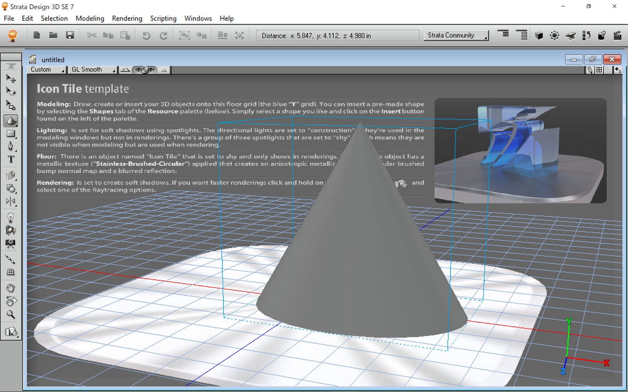
Task: Click the Distance coordinates readout field
Action: [338, 35]
